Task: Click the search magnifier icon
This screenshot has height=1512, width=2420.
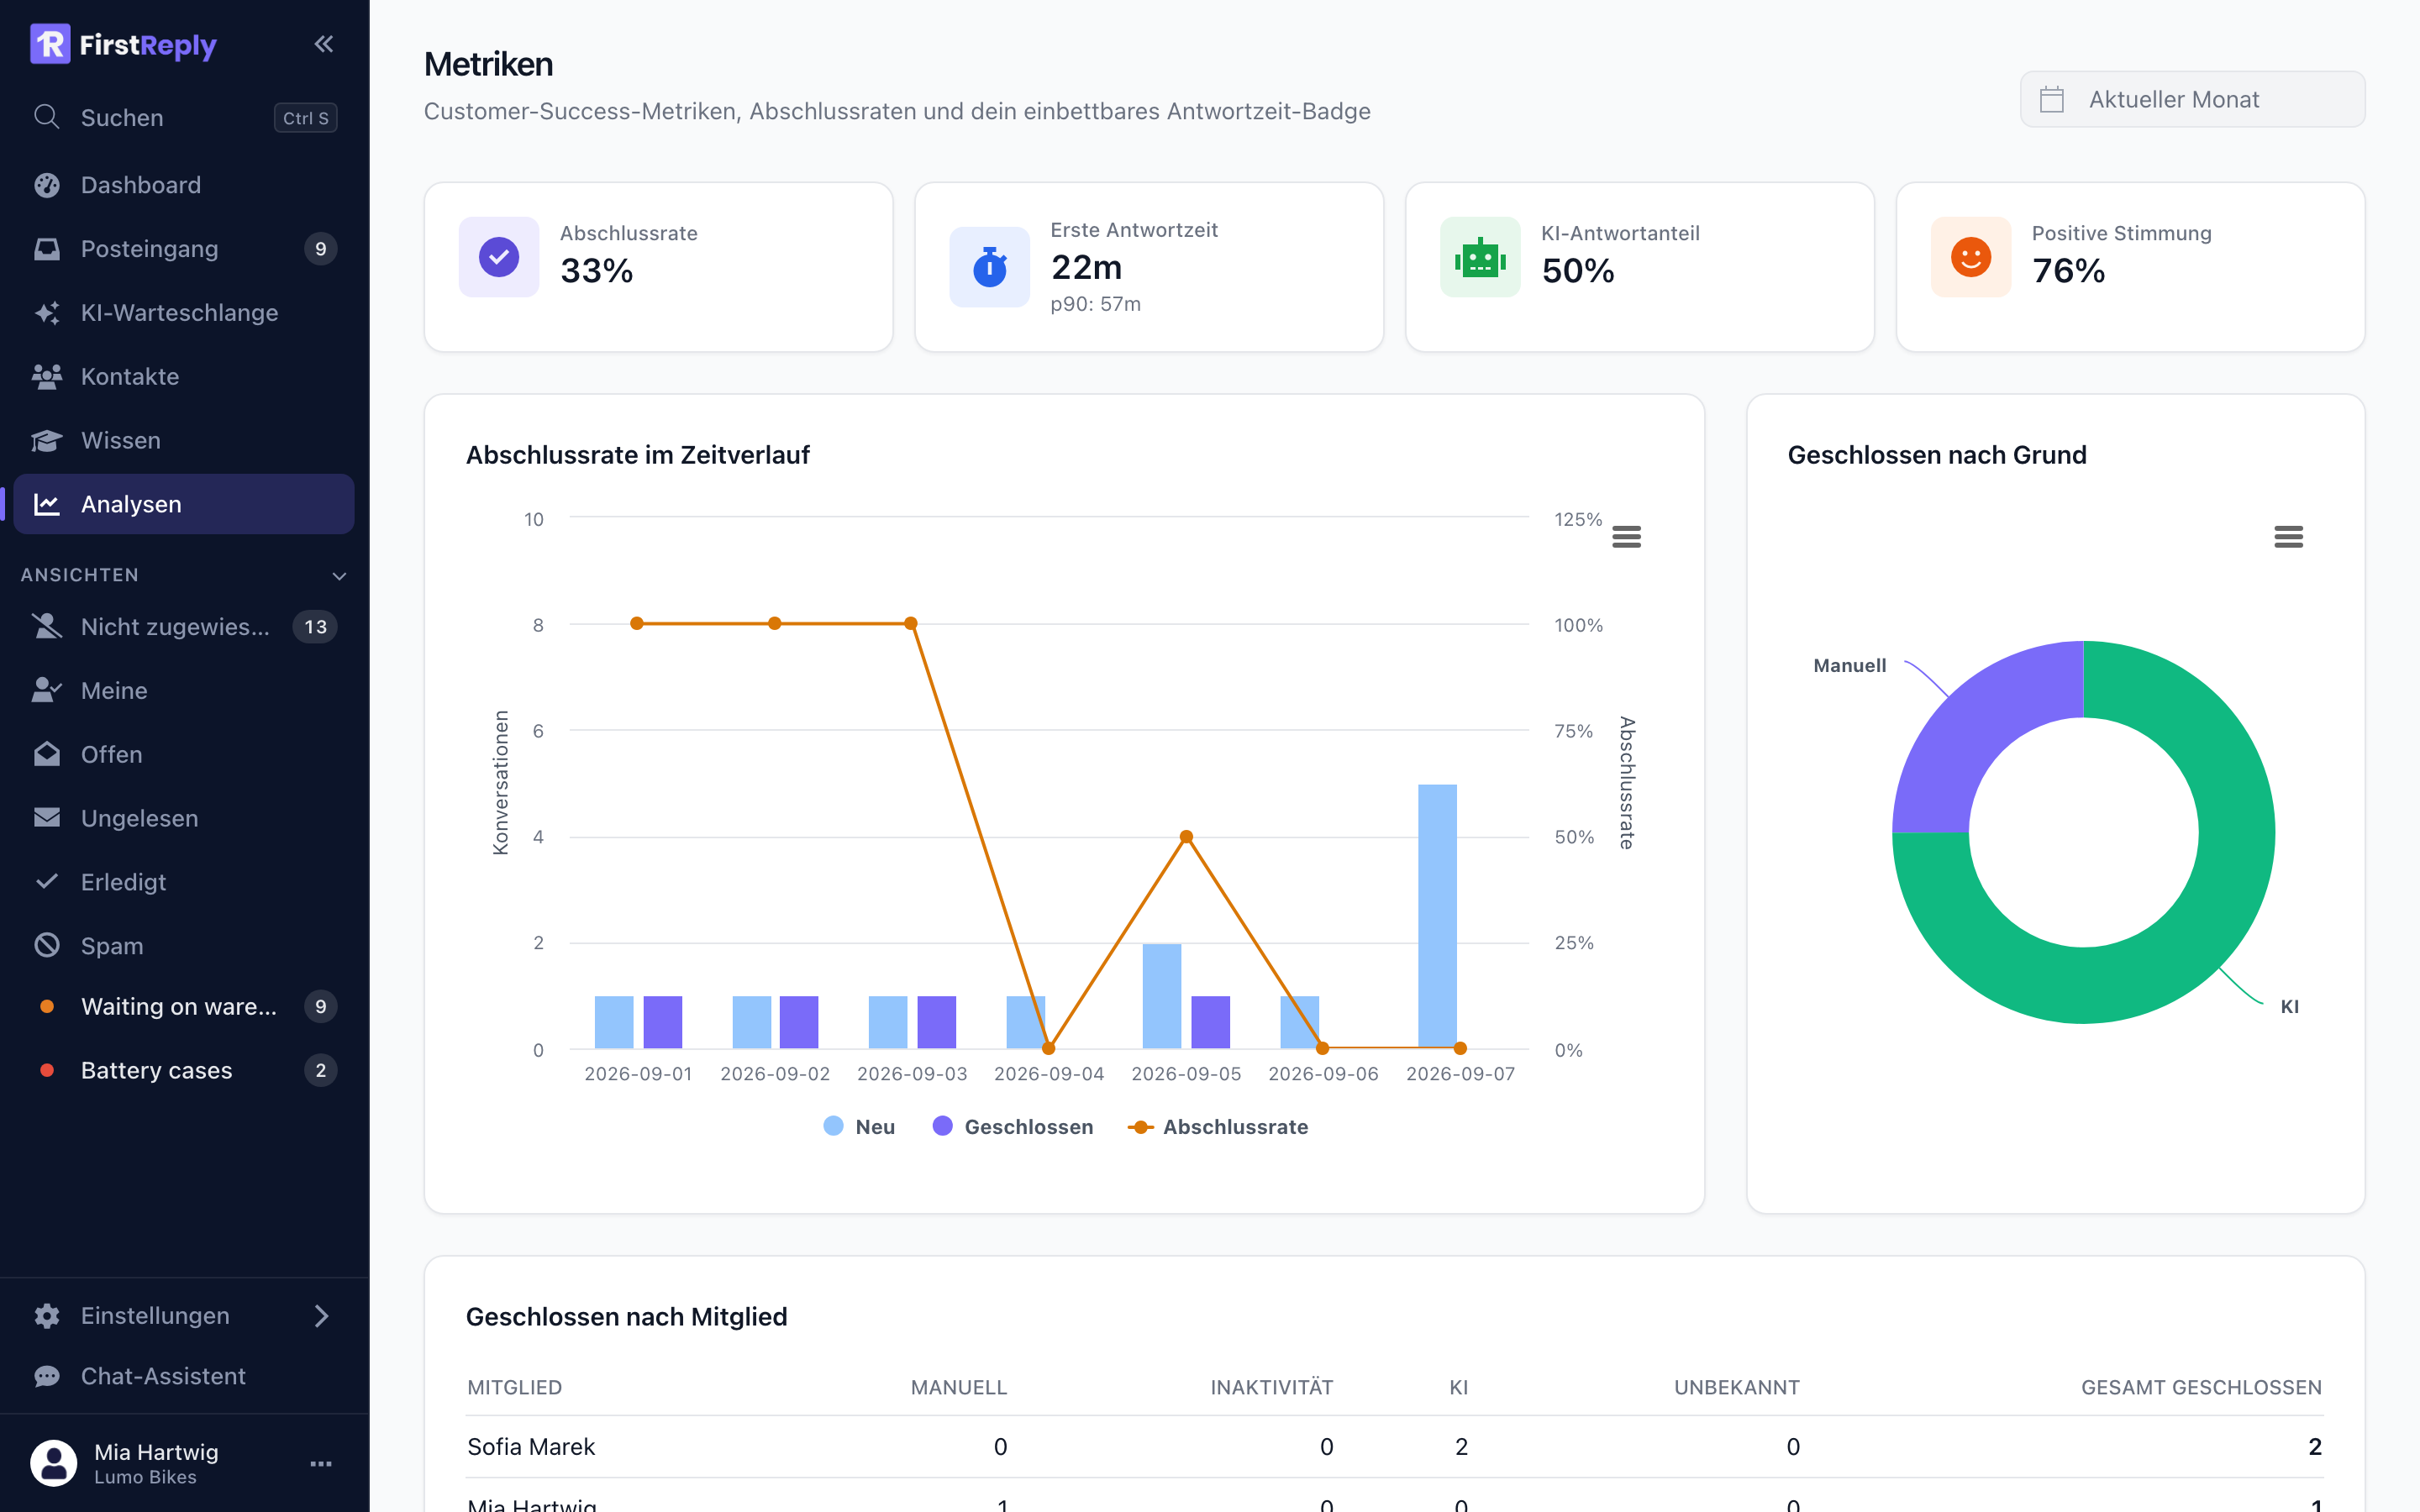Action: (46, 117)
